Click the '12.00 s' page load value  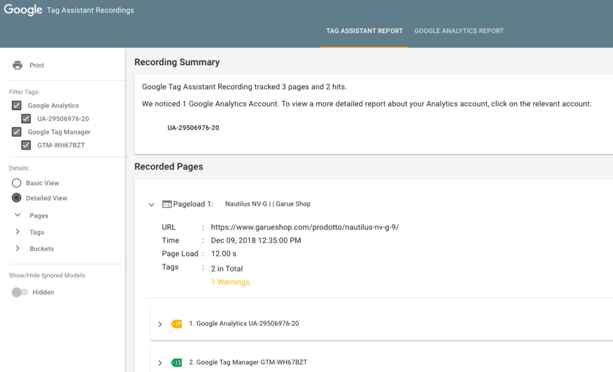point(224,254)
